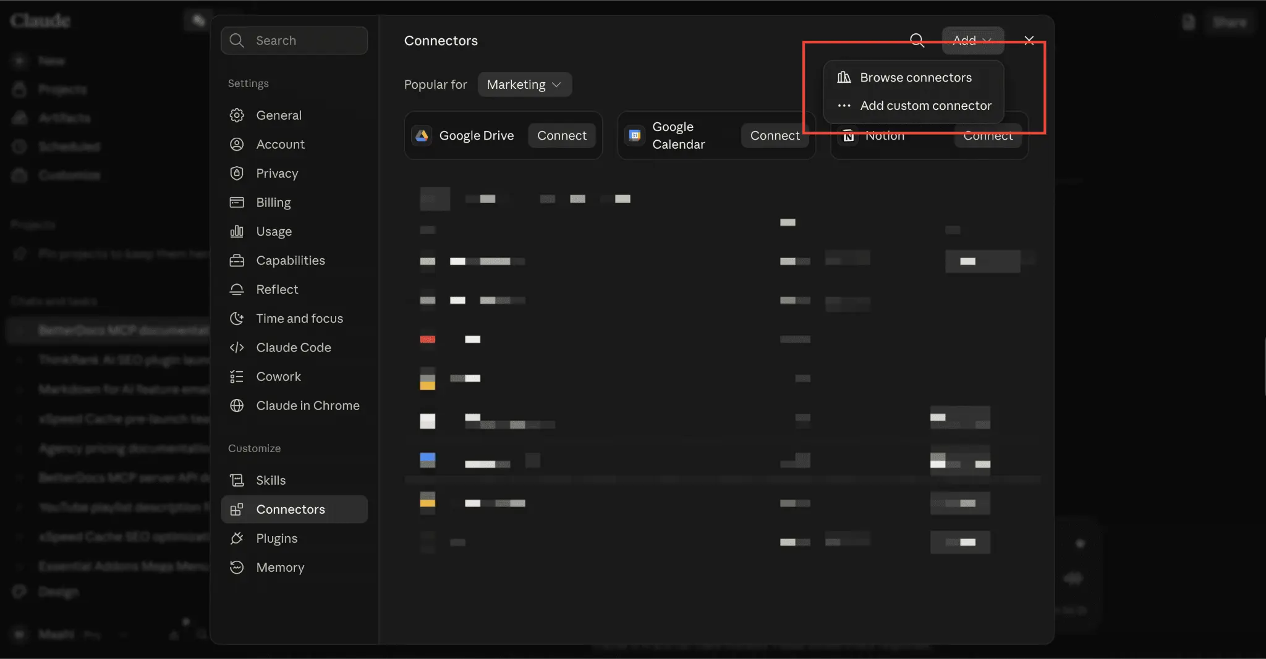Connect Notion
1266x659 pixels.
click(x=988, y=136)
